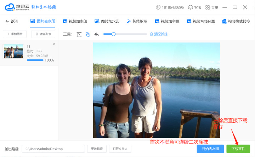This screenshot has height=157, width=255.
Task: Click the 清空涂抹 clear smear button
Action: coord(159,34)
